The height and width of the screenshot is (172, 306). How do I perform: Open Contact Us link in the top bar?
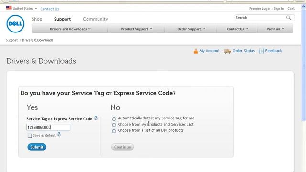tap(50, 9)
